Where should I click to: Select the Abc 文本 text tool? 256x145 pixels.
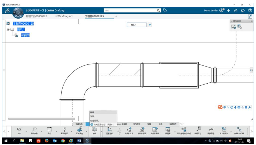[x=19, y=131]
